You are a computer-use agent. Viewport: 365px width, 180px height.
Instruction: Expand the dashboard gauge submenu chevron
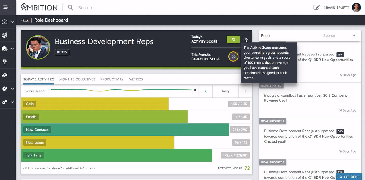tap(12, 22)
